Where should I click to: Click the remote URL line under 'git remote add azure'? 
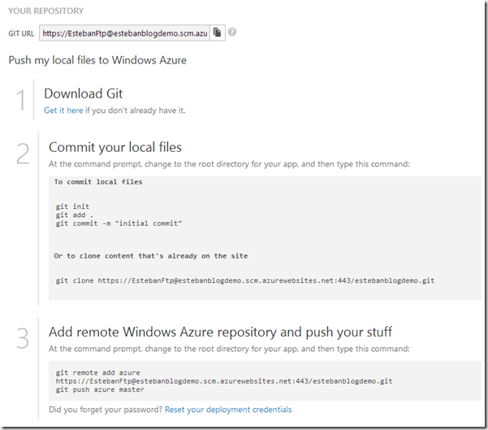[x=224, y=381]
